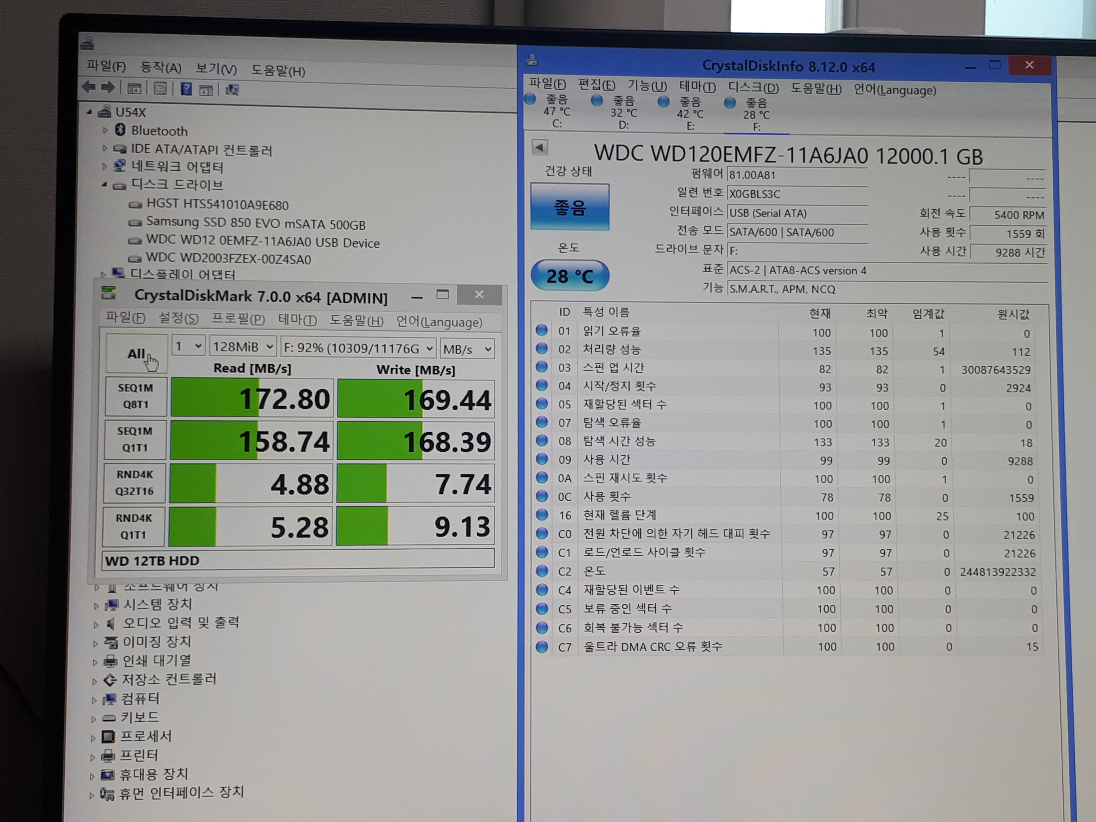Click the 좋음 health status button
Screen dimensions: 1096x822
(570, 207)
